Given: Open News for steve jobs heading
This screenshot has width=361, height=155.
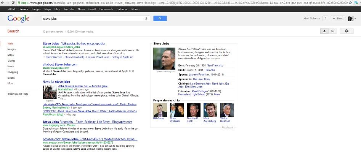Looking at the screenshot, I should [56, 82].
